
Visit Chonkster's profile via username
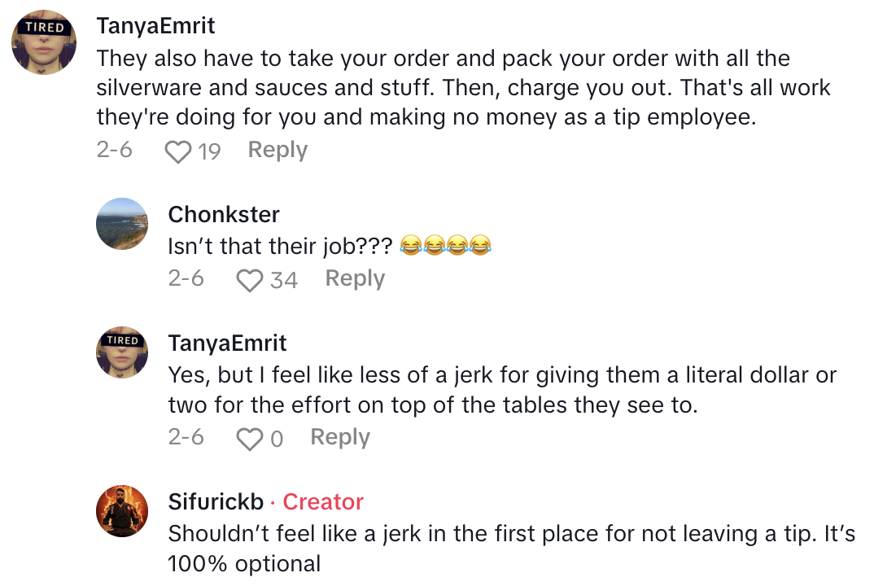[224, 214]
